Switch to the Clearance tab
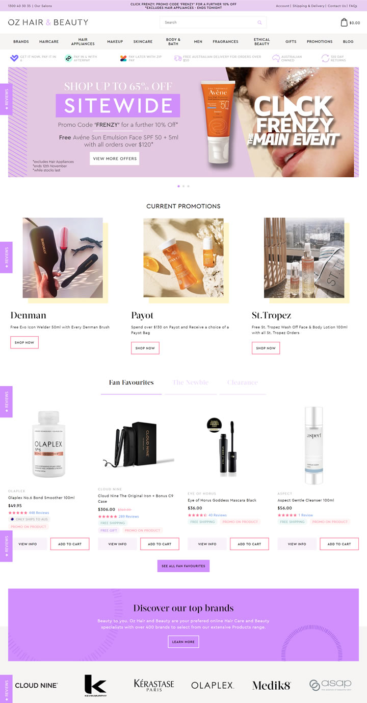Image resolution: width=367 pixels, height=703 pixels. pyautogui.click(x=243, y=382)
